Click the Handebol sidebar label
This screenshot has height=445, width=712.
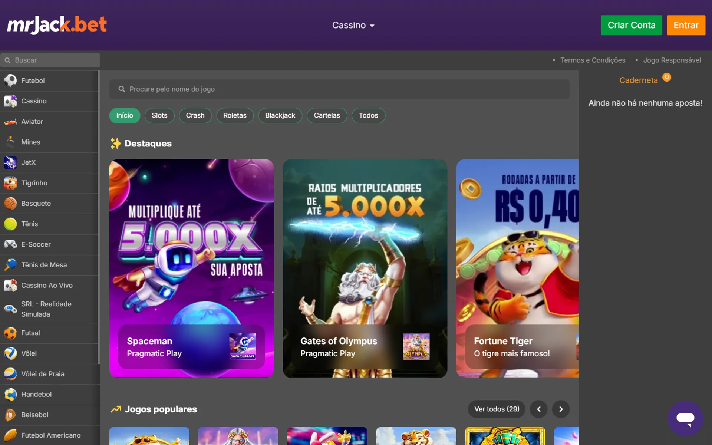(36, 394)
